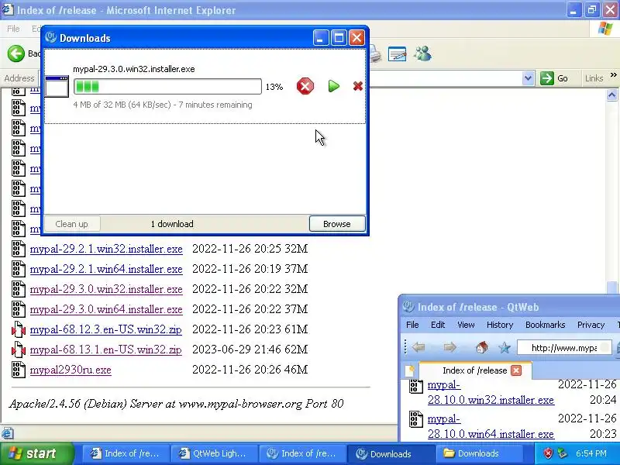Open mypal-29.3.0.win32.installer.exe link in IE
The height and width of the screenshot is (465, 620).
(106, 289)
